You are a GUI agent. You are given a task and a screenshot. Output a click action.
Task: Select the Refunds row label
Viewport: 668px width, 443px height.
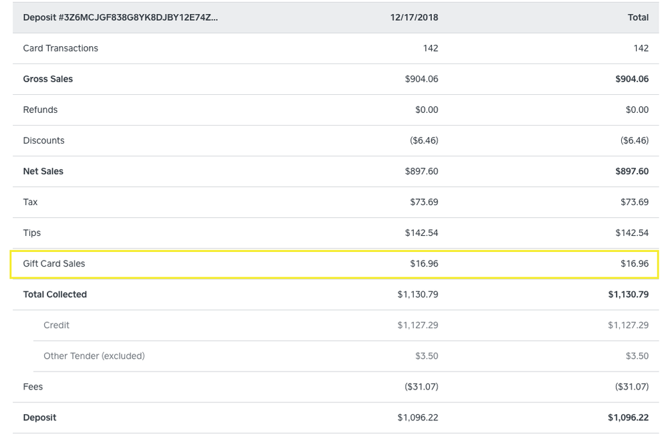point(40,110)
